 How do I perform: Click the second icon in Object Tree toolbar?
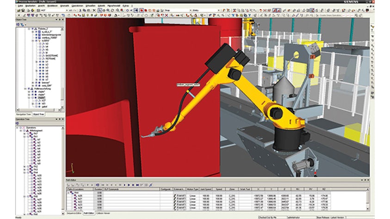point(22,24)
